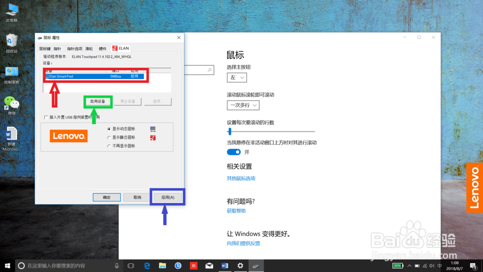Click the 中 input method indicator
This screenshot has height=272, width=483.
coord(440,266)
